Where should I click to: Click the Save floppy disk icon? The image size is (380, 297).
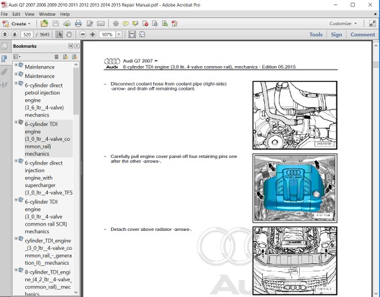(x=56, y=23)
